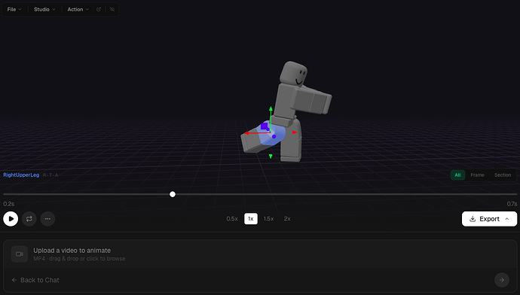
Task: Open the File dropdown menu
Action: pos(14,9)
